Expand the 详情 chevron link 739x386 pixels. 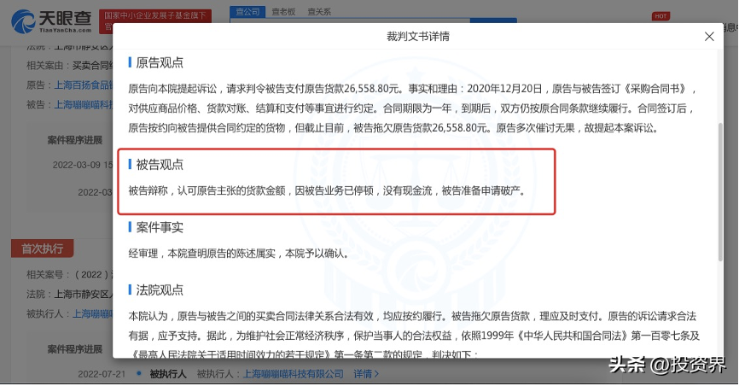pos(366,374)
